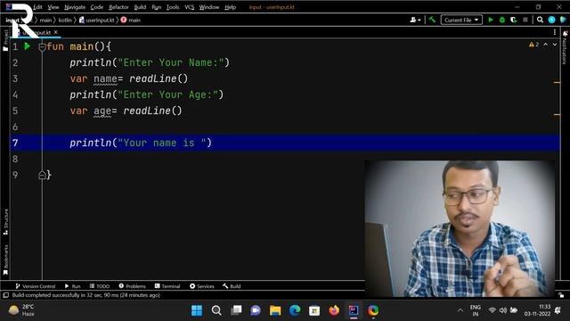570x321 pixels.
Task: Open the Build menu
Action: pyautogui.click(x=140, y=7)
